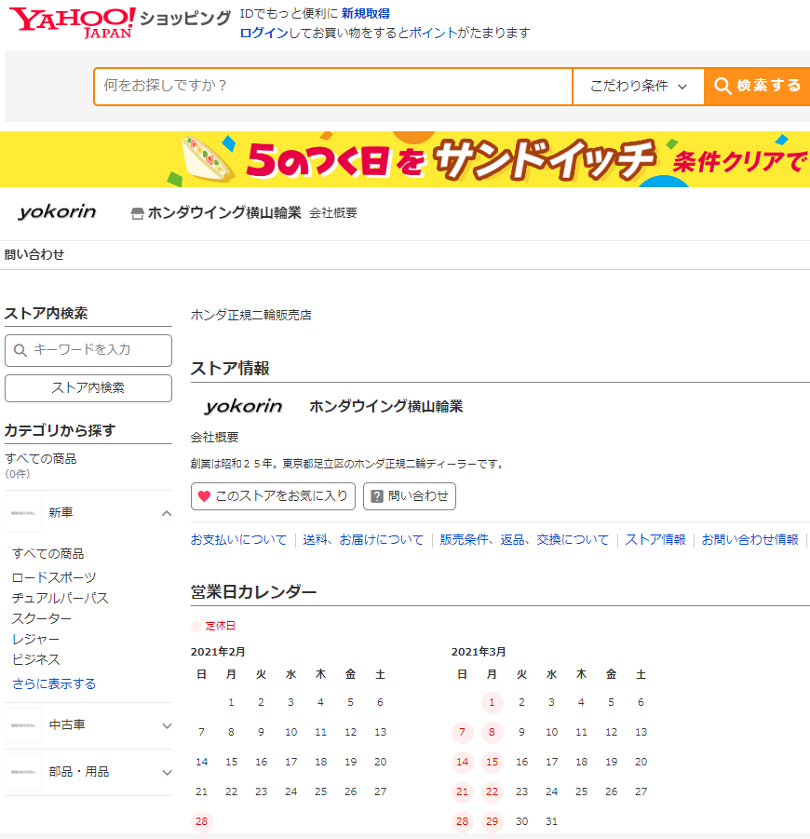This screenshot has width=810, height=839.
Task: Click the Yahoo! Japan logo
Action: pos(73,22)
